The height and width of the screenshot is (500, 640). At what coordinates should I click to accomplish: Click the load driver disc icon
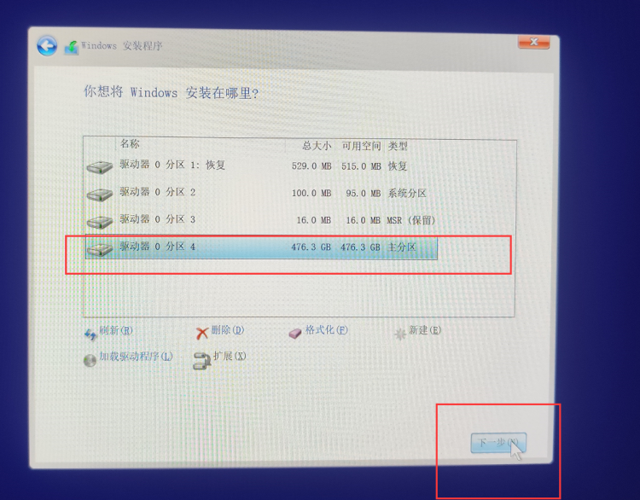tap(90, 360)
